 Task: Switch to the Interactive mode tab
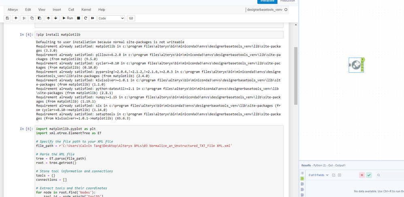tap(267, 1)
